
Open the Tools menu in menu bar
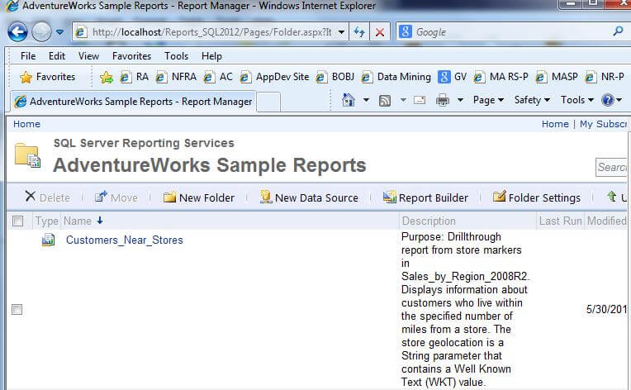pos(176,56)
